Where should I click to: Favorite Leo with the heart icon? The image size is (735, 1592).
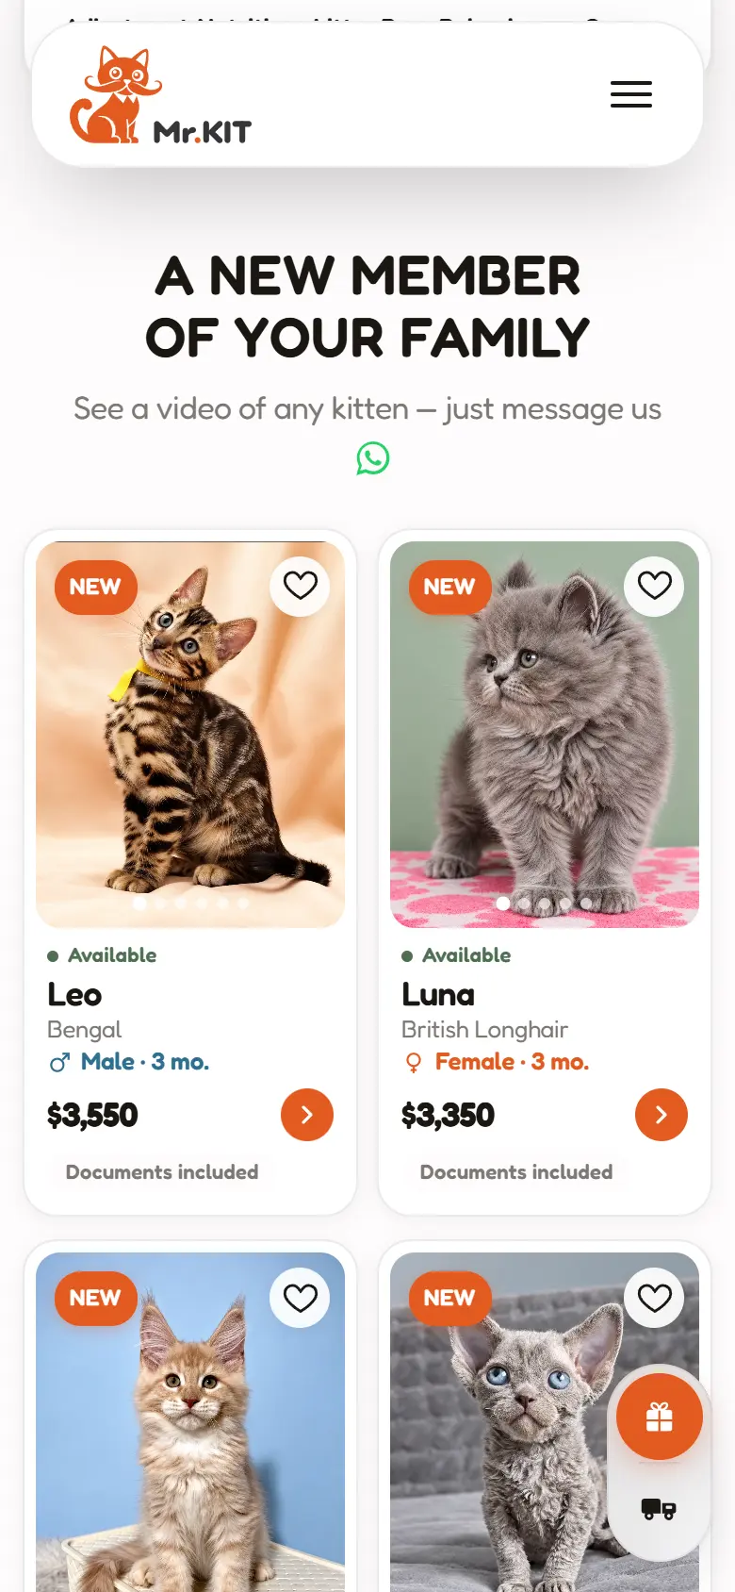point(301,586)
